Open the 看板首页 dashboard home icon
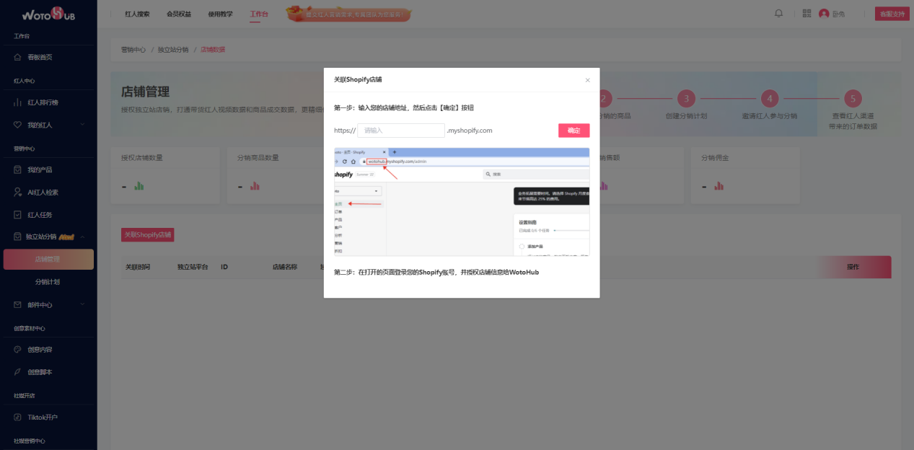914x450 pixels. (x=18, y=57)
